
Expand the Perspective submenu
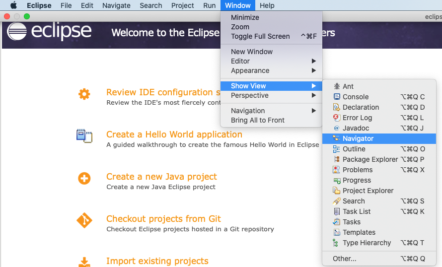(x=271, y=95)
